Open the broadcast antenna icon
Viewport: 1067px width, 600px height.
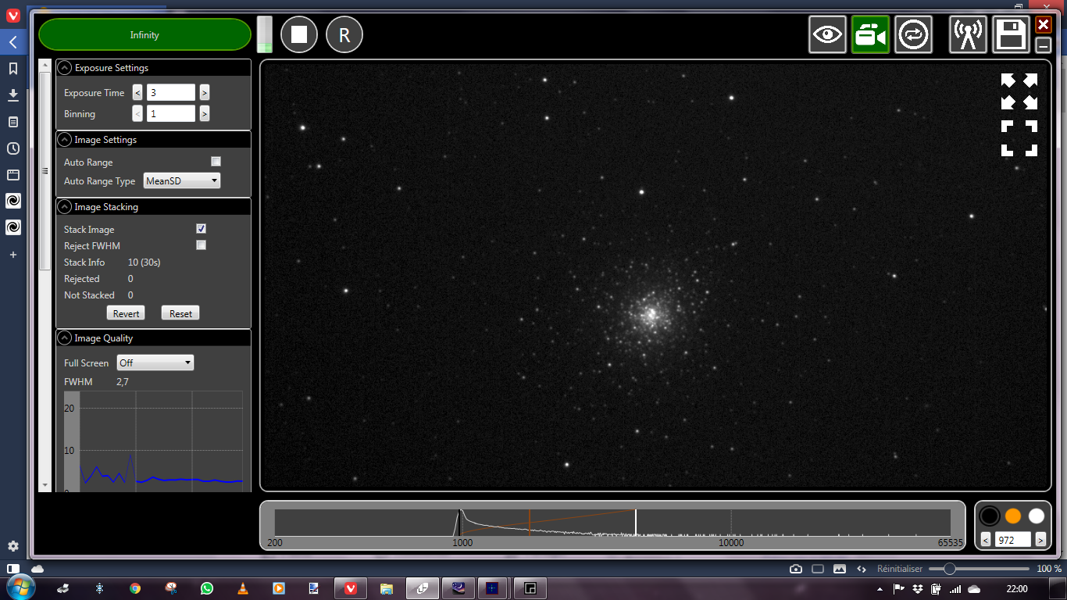[969, 35]
